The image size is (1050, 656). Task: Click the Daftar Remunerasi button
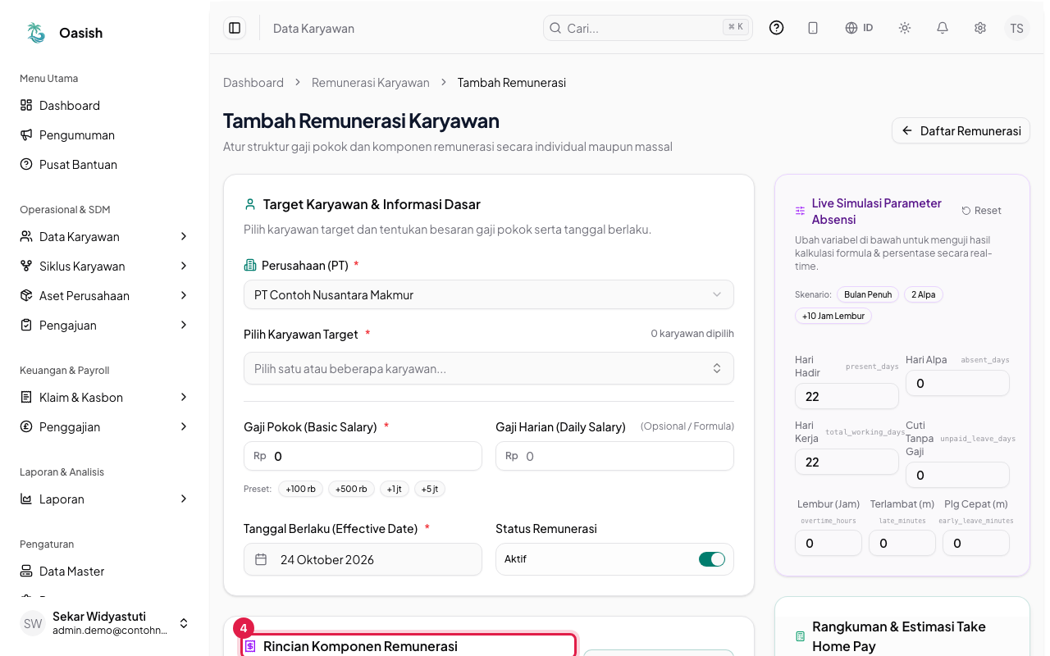pos(961,130)
